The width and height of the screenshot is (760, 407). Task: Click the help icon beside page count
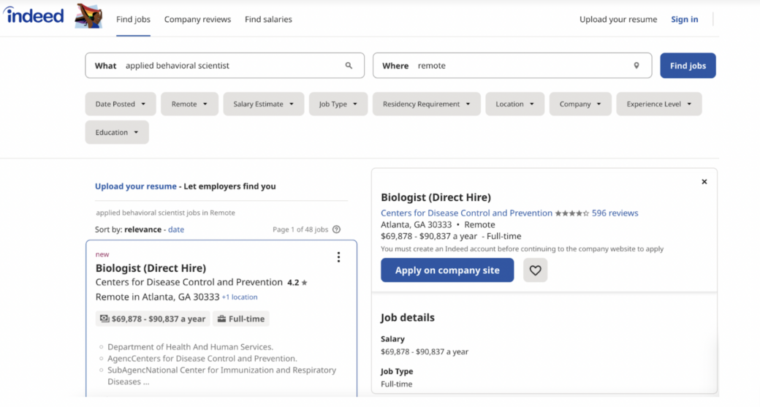336,229
